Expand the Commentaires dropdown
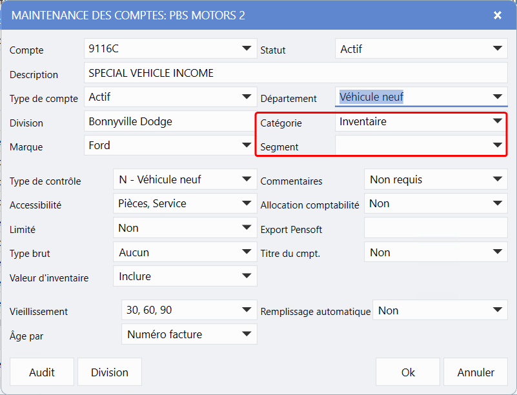517x395 pixels. pyautogui.click(x=436, y=179)
